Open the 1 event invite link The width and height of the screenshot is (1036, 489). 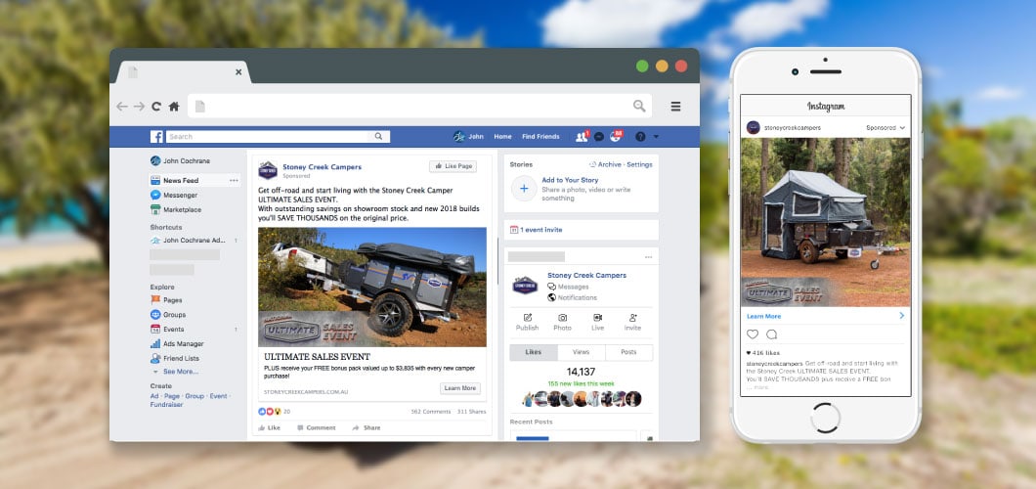tap(536, 230)
